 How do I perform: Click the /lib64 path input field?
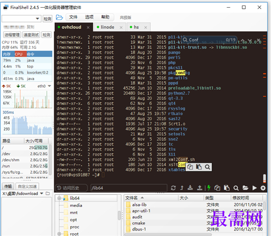coord(129,188)
